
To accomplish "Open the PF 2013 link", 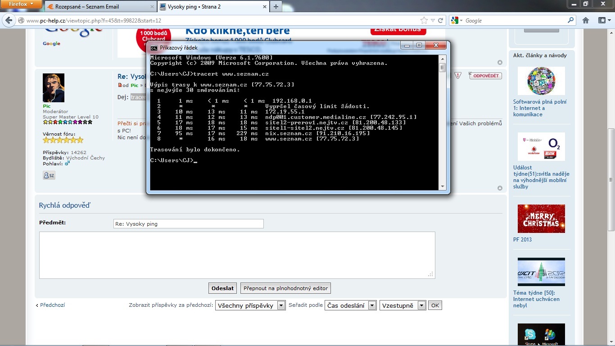I will [522, 240].
